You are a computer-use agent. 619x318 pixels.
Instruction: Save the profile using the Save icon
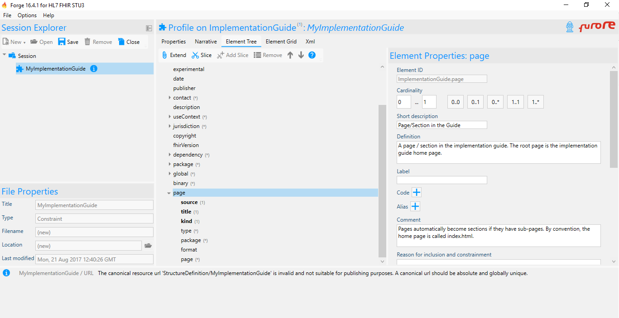tap(62, 42)
